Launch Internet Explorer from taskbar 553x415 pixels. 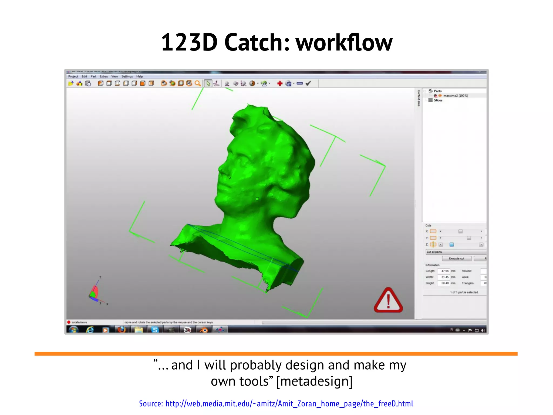pos(90,330)
